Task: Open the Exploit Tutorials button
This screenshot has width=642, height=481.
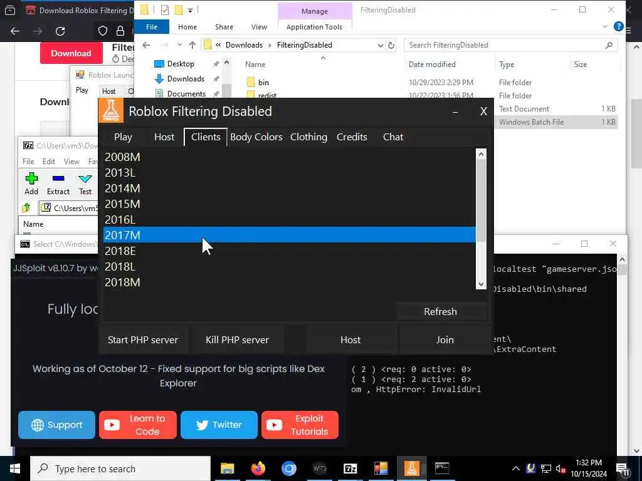Action: click(300, 425)
